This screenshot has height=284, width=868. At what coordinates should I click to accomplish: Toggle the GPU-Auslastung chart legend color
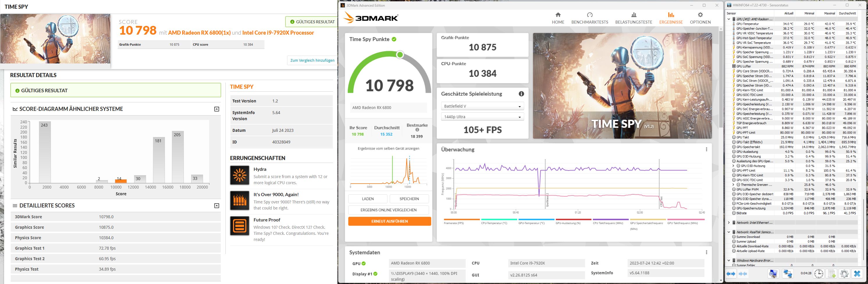(x=574, y=219)
